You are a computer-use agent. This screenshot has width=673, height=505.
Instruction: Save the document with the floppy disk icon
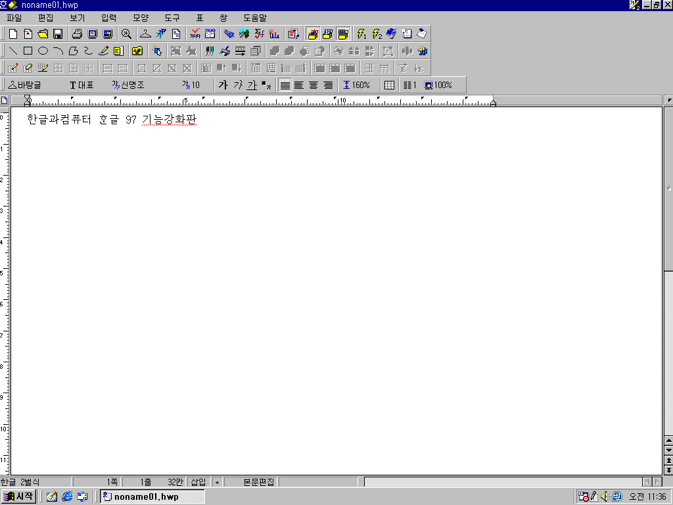(58, 34)
